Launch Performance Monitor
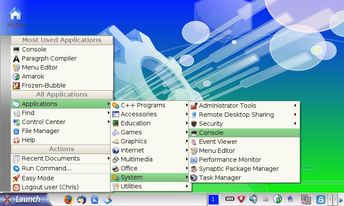The image size is (344, 206). pos(244,160)
